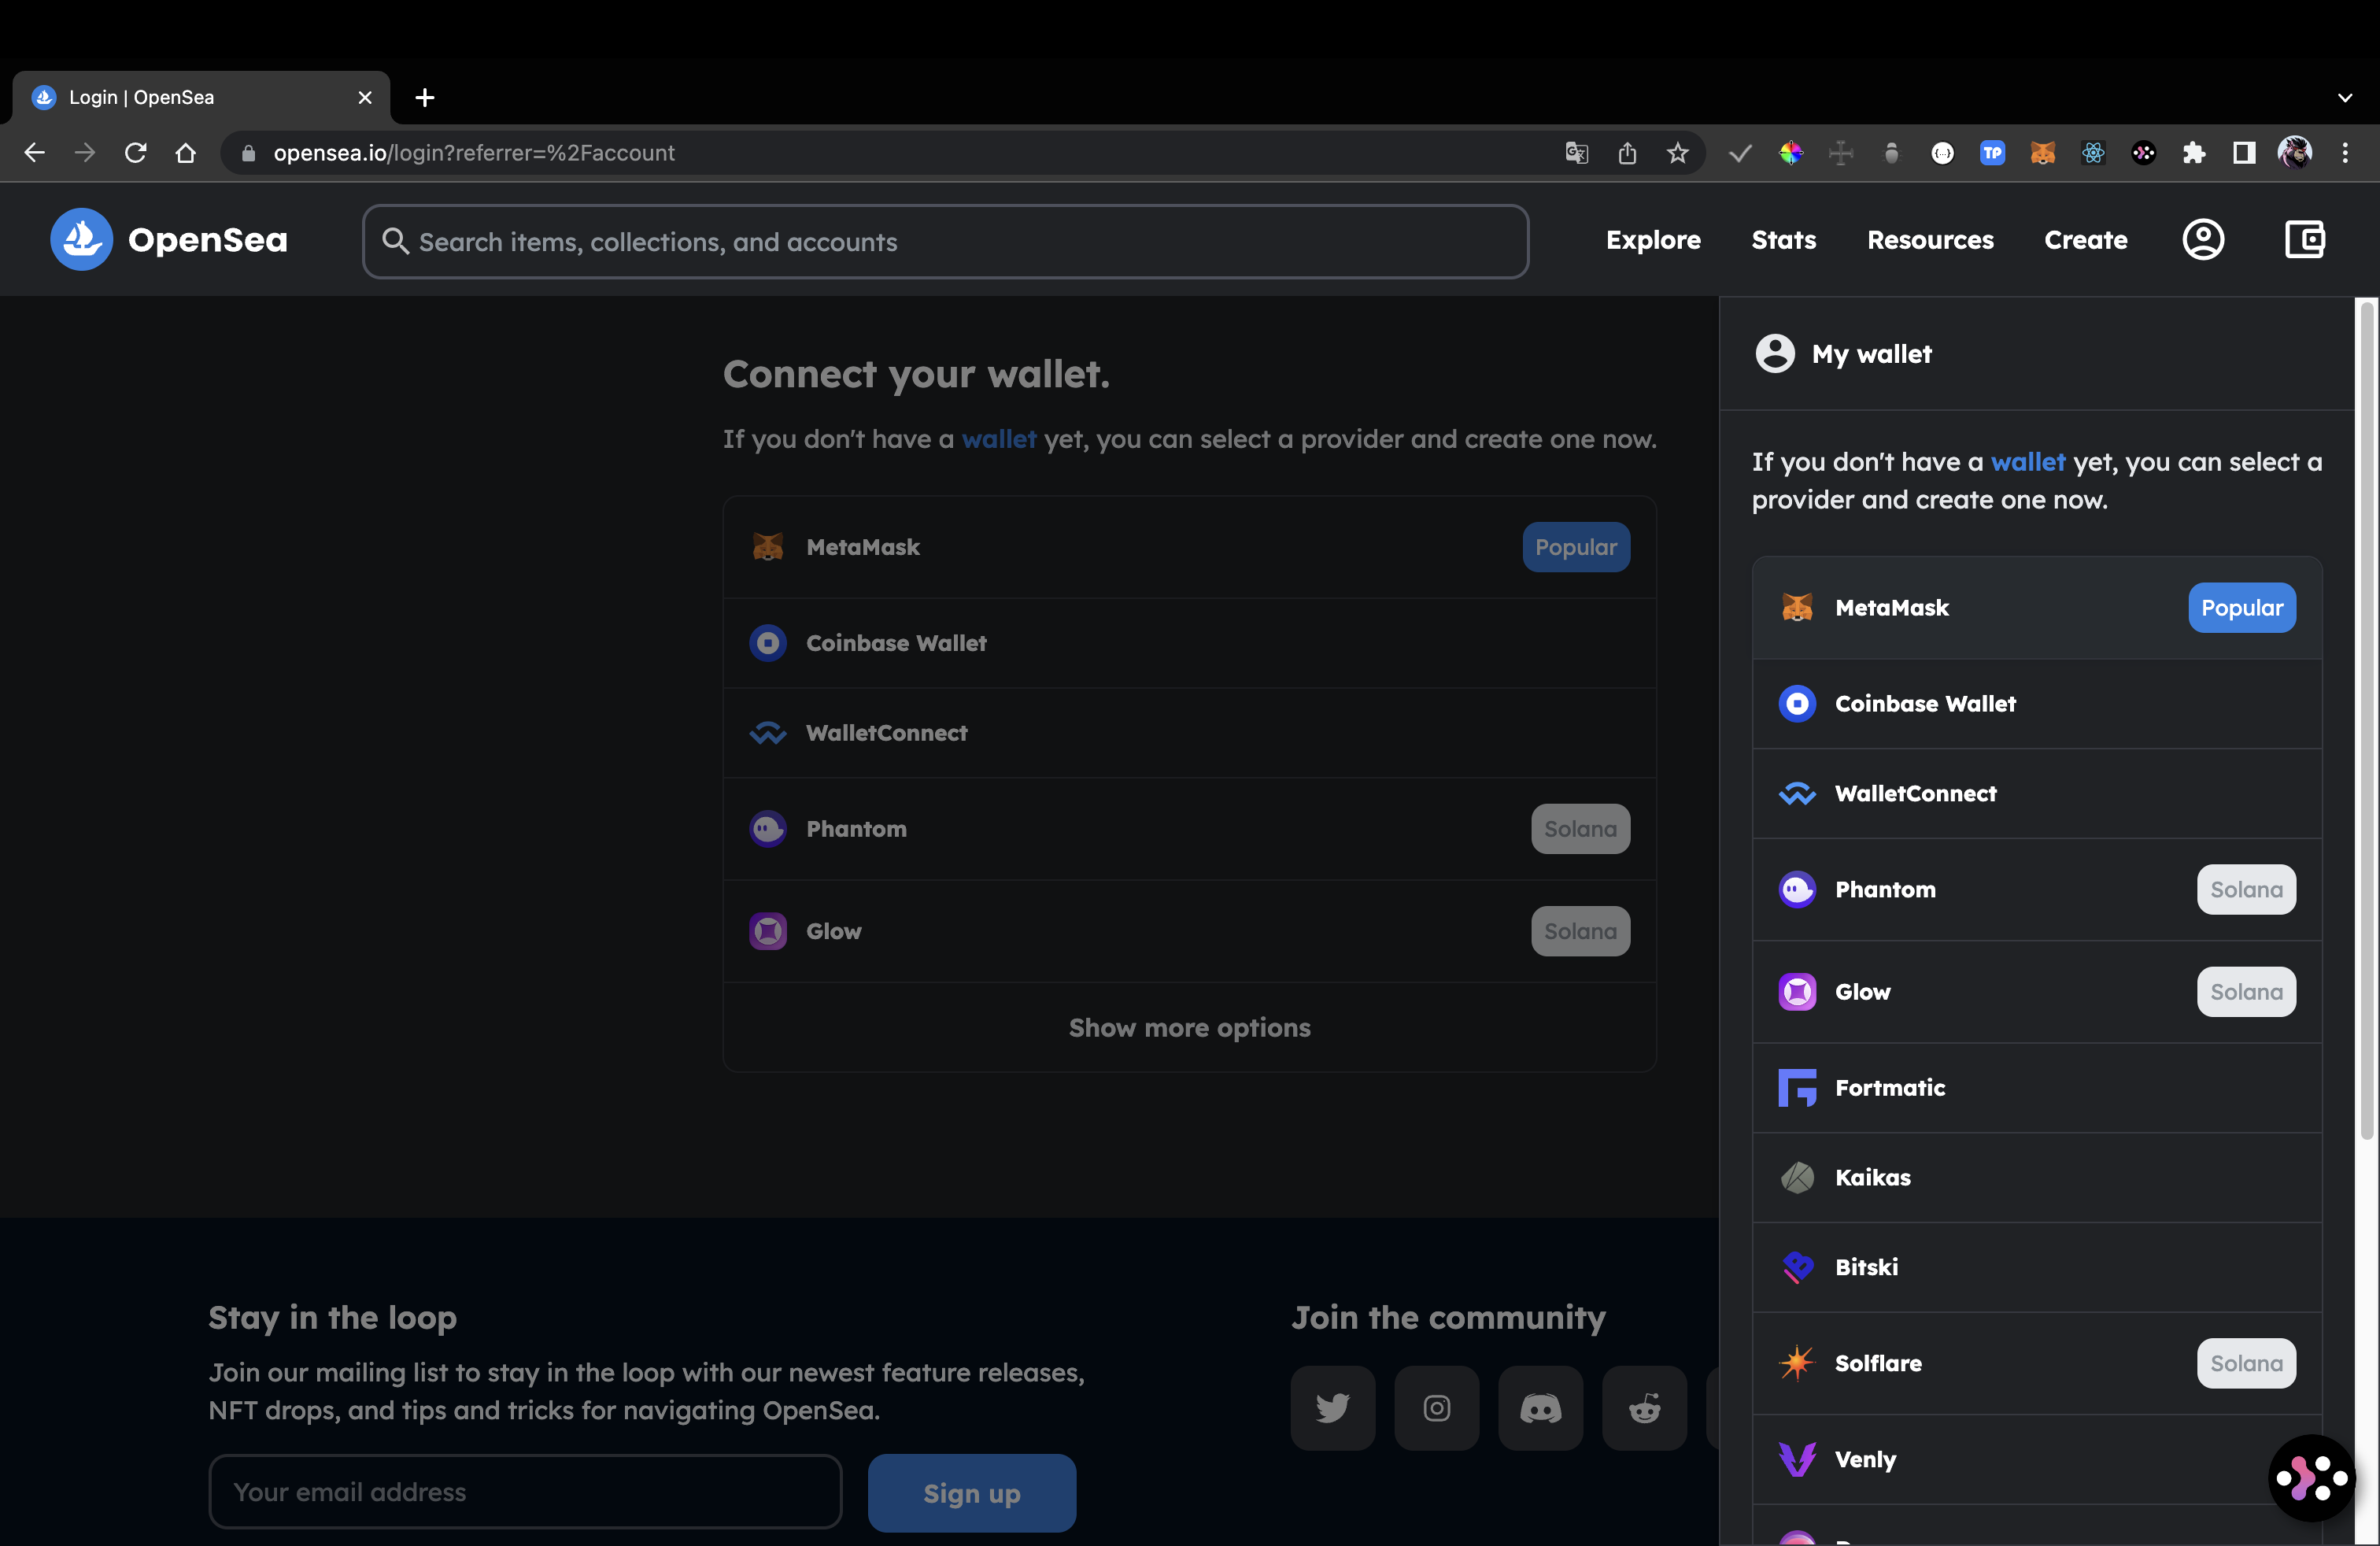The width and height of the screenshot is (2380, 1546).
Task: Expand the tab search chevron
Action: coord(2345,98)
